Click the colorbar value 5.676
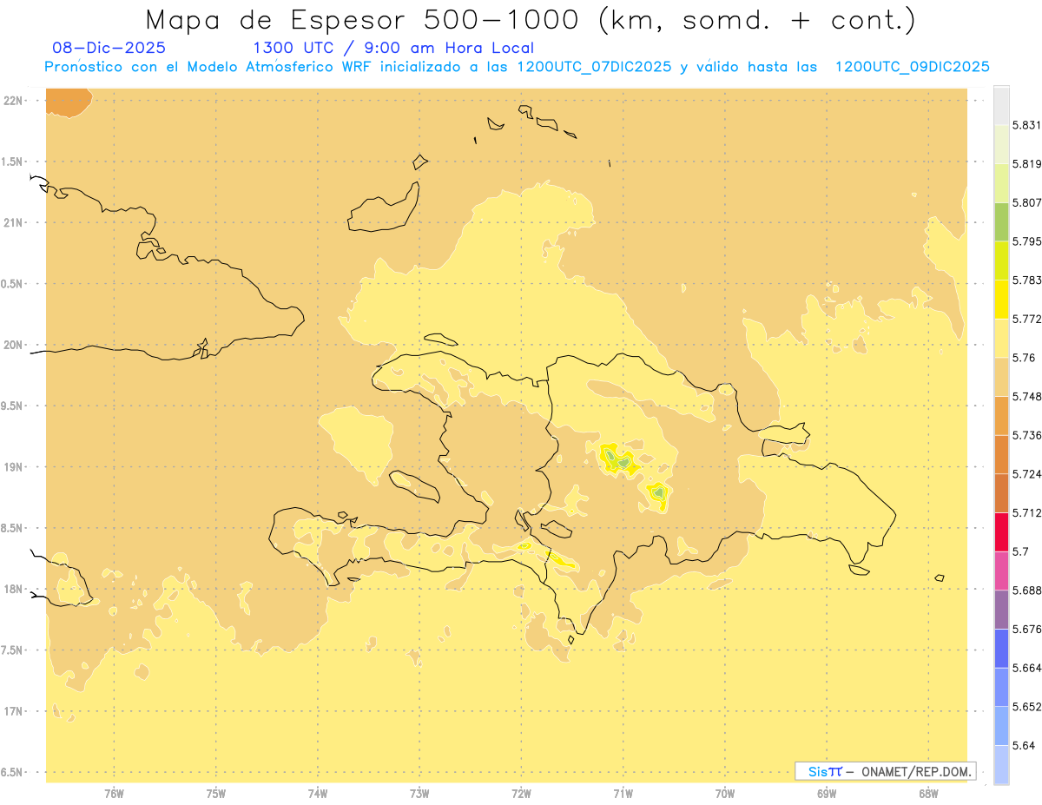Viewport: 1042px width, 805px height. click(1027, 630)
